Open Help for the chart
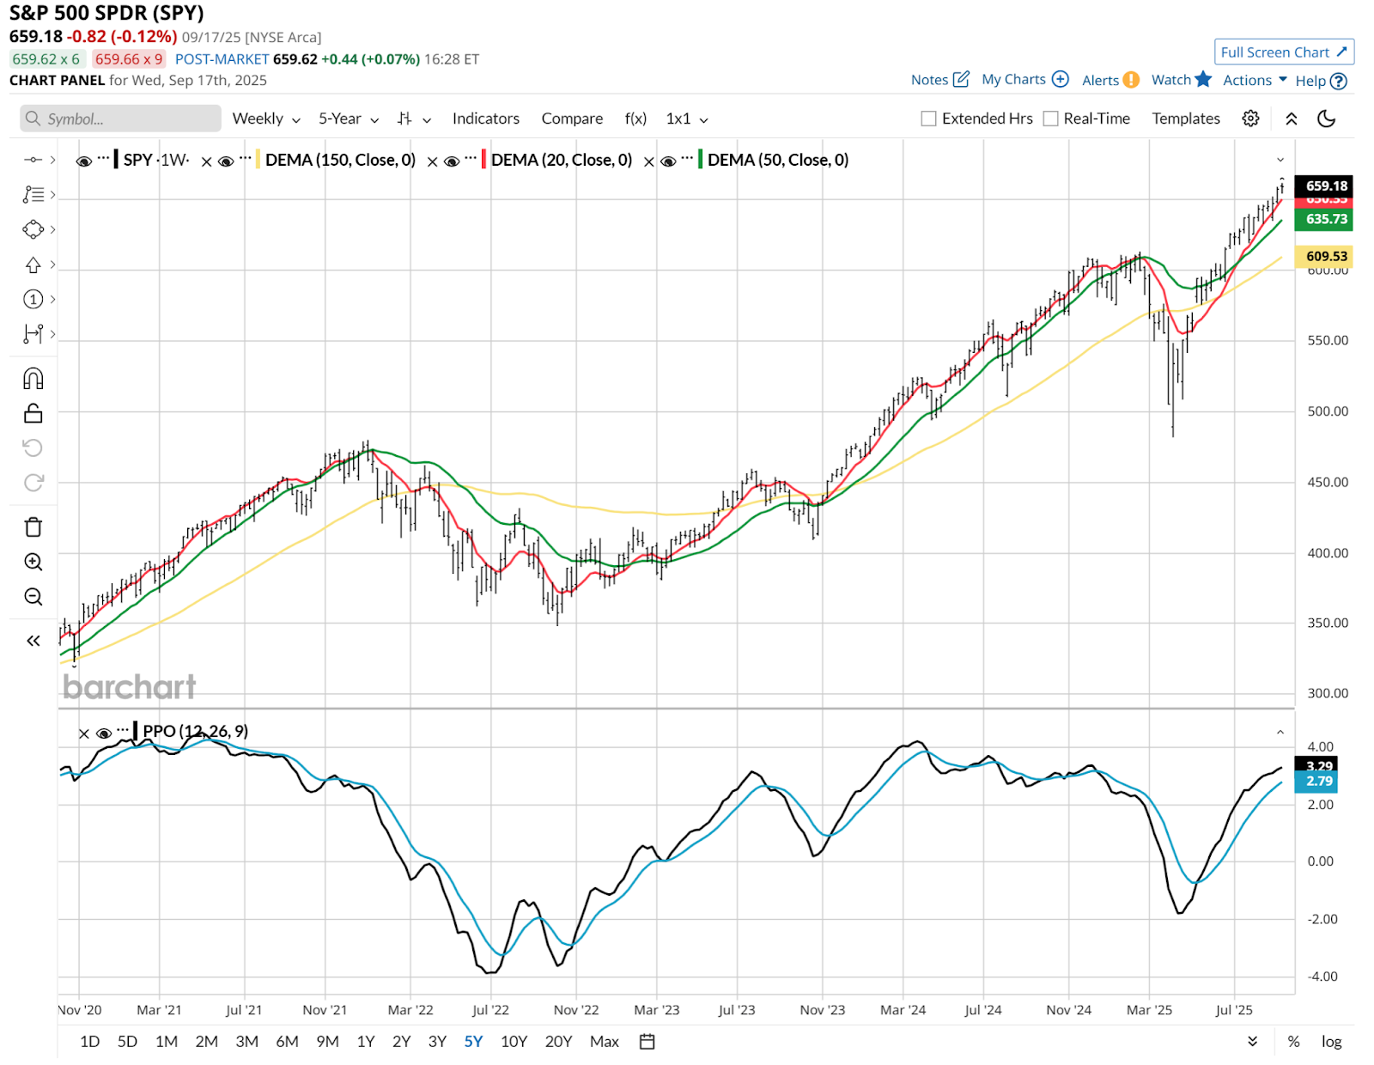 point(1321,81)
